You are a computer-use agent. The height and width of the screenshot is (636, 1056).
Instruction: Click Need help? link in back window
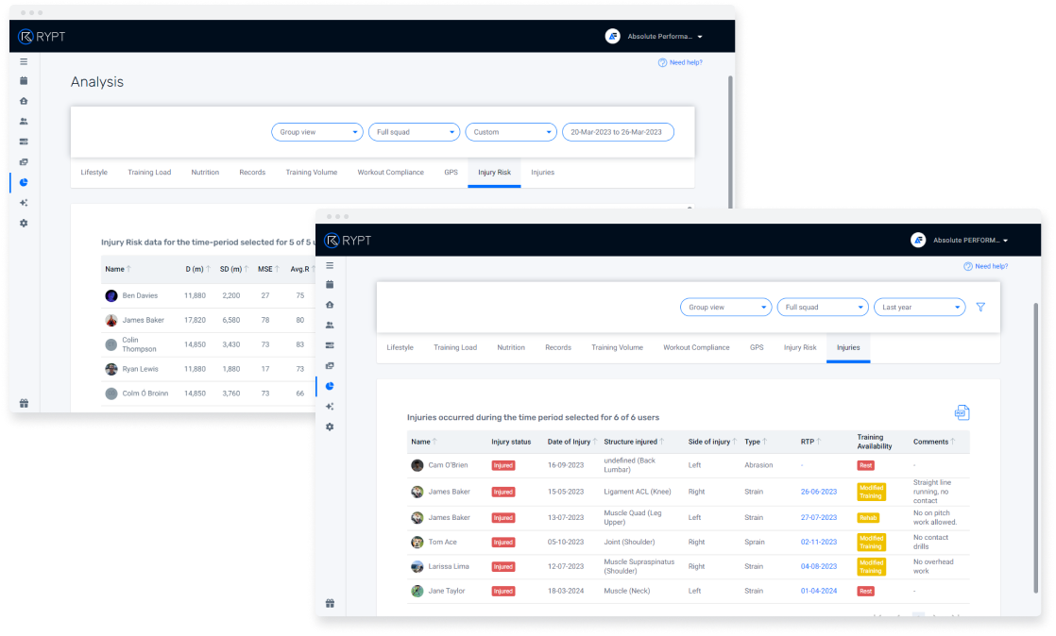tap(680, 62)
